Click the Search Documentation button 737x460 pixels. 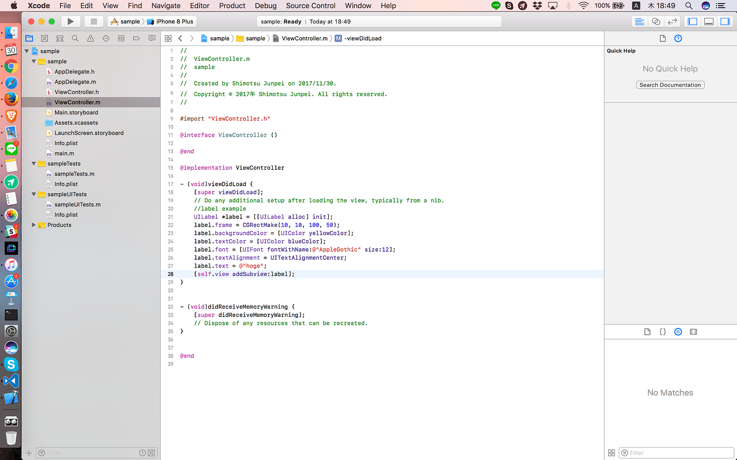670,85
